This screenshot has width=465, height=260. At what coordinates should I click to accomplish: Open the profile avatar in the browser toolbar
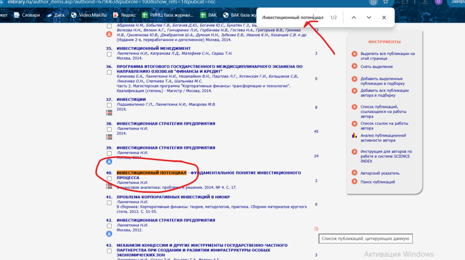click(x=438, y=2)
